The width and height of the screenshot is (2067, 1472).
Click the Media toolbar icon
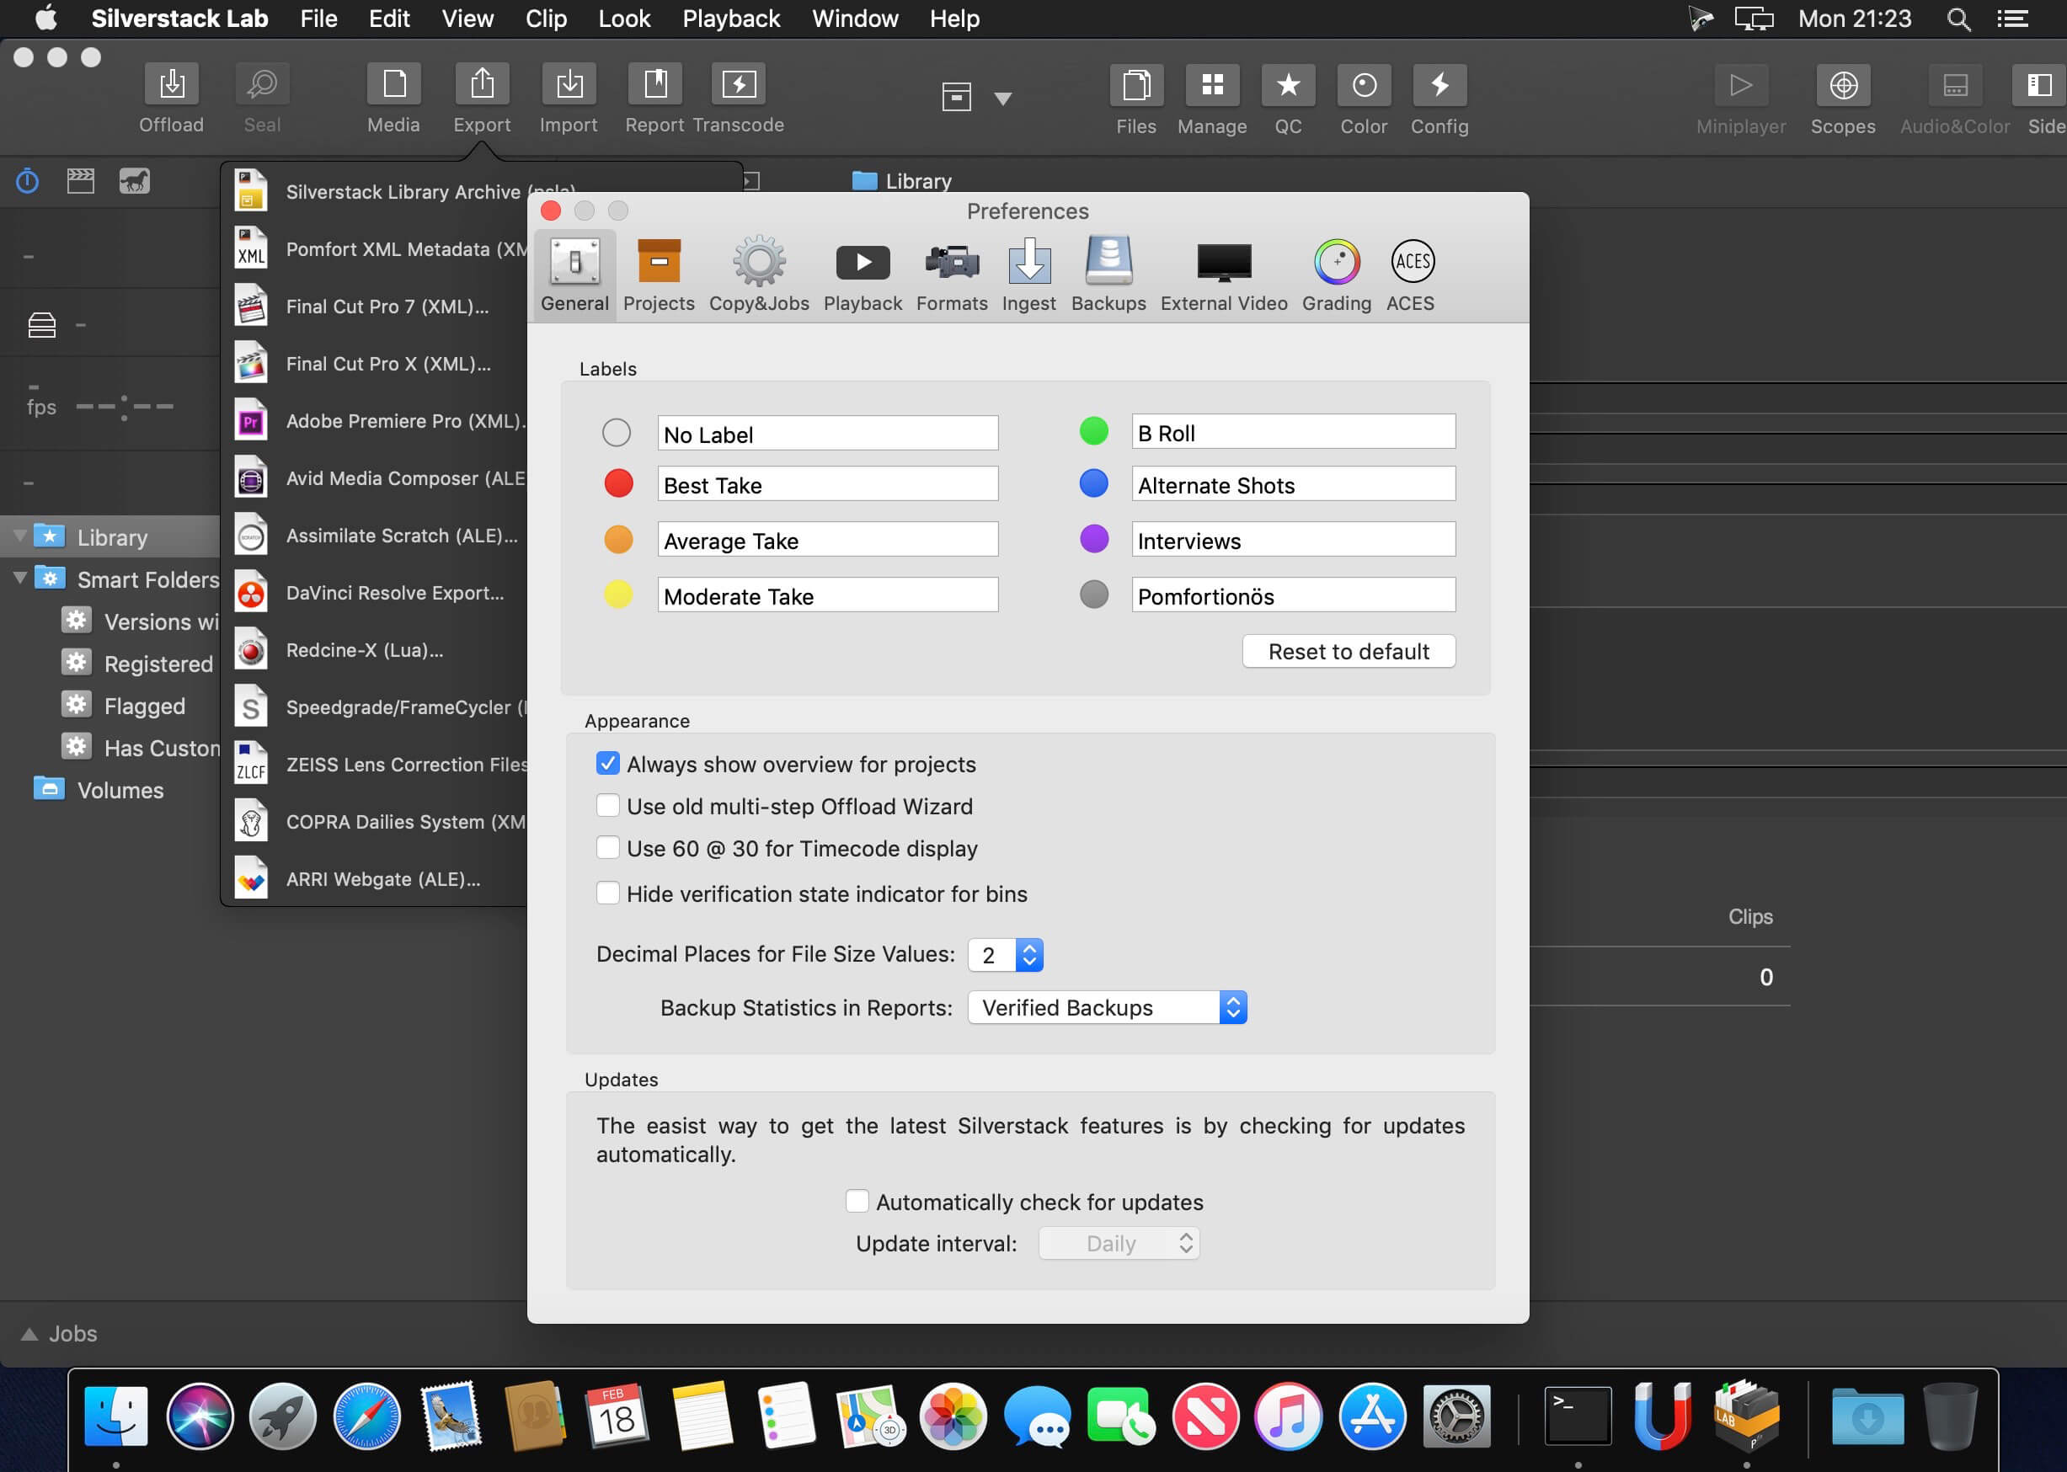point(393,84)
